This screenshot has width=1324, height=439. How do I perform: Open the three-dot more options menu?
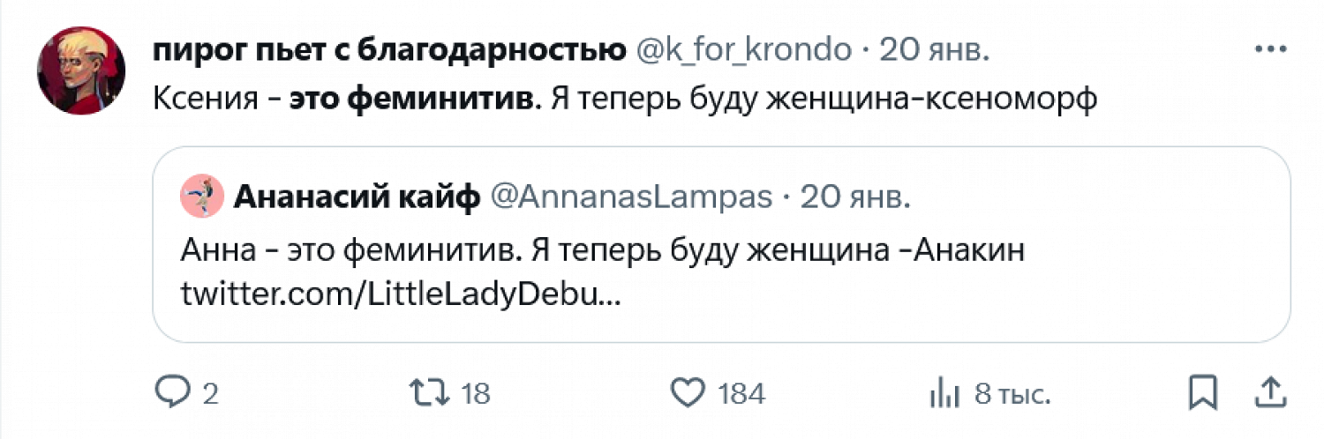pyautogui.click(x=1268, y=52)
